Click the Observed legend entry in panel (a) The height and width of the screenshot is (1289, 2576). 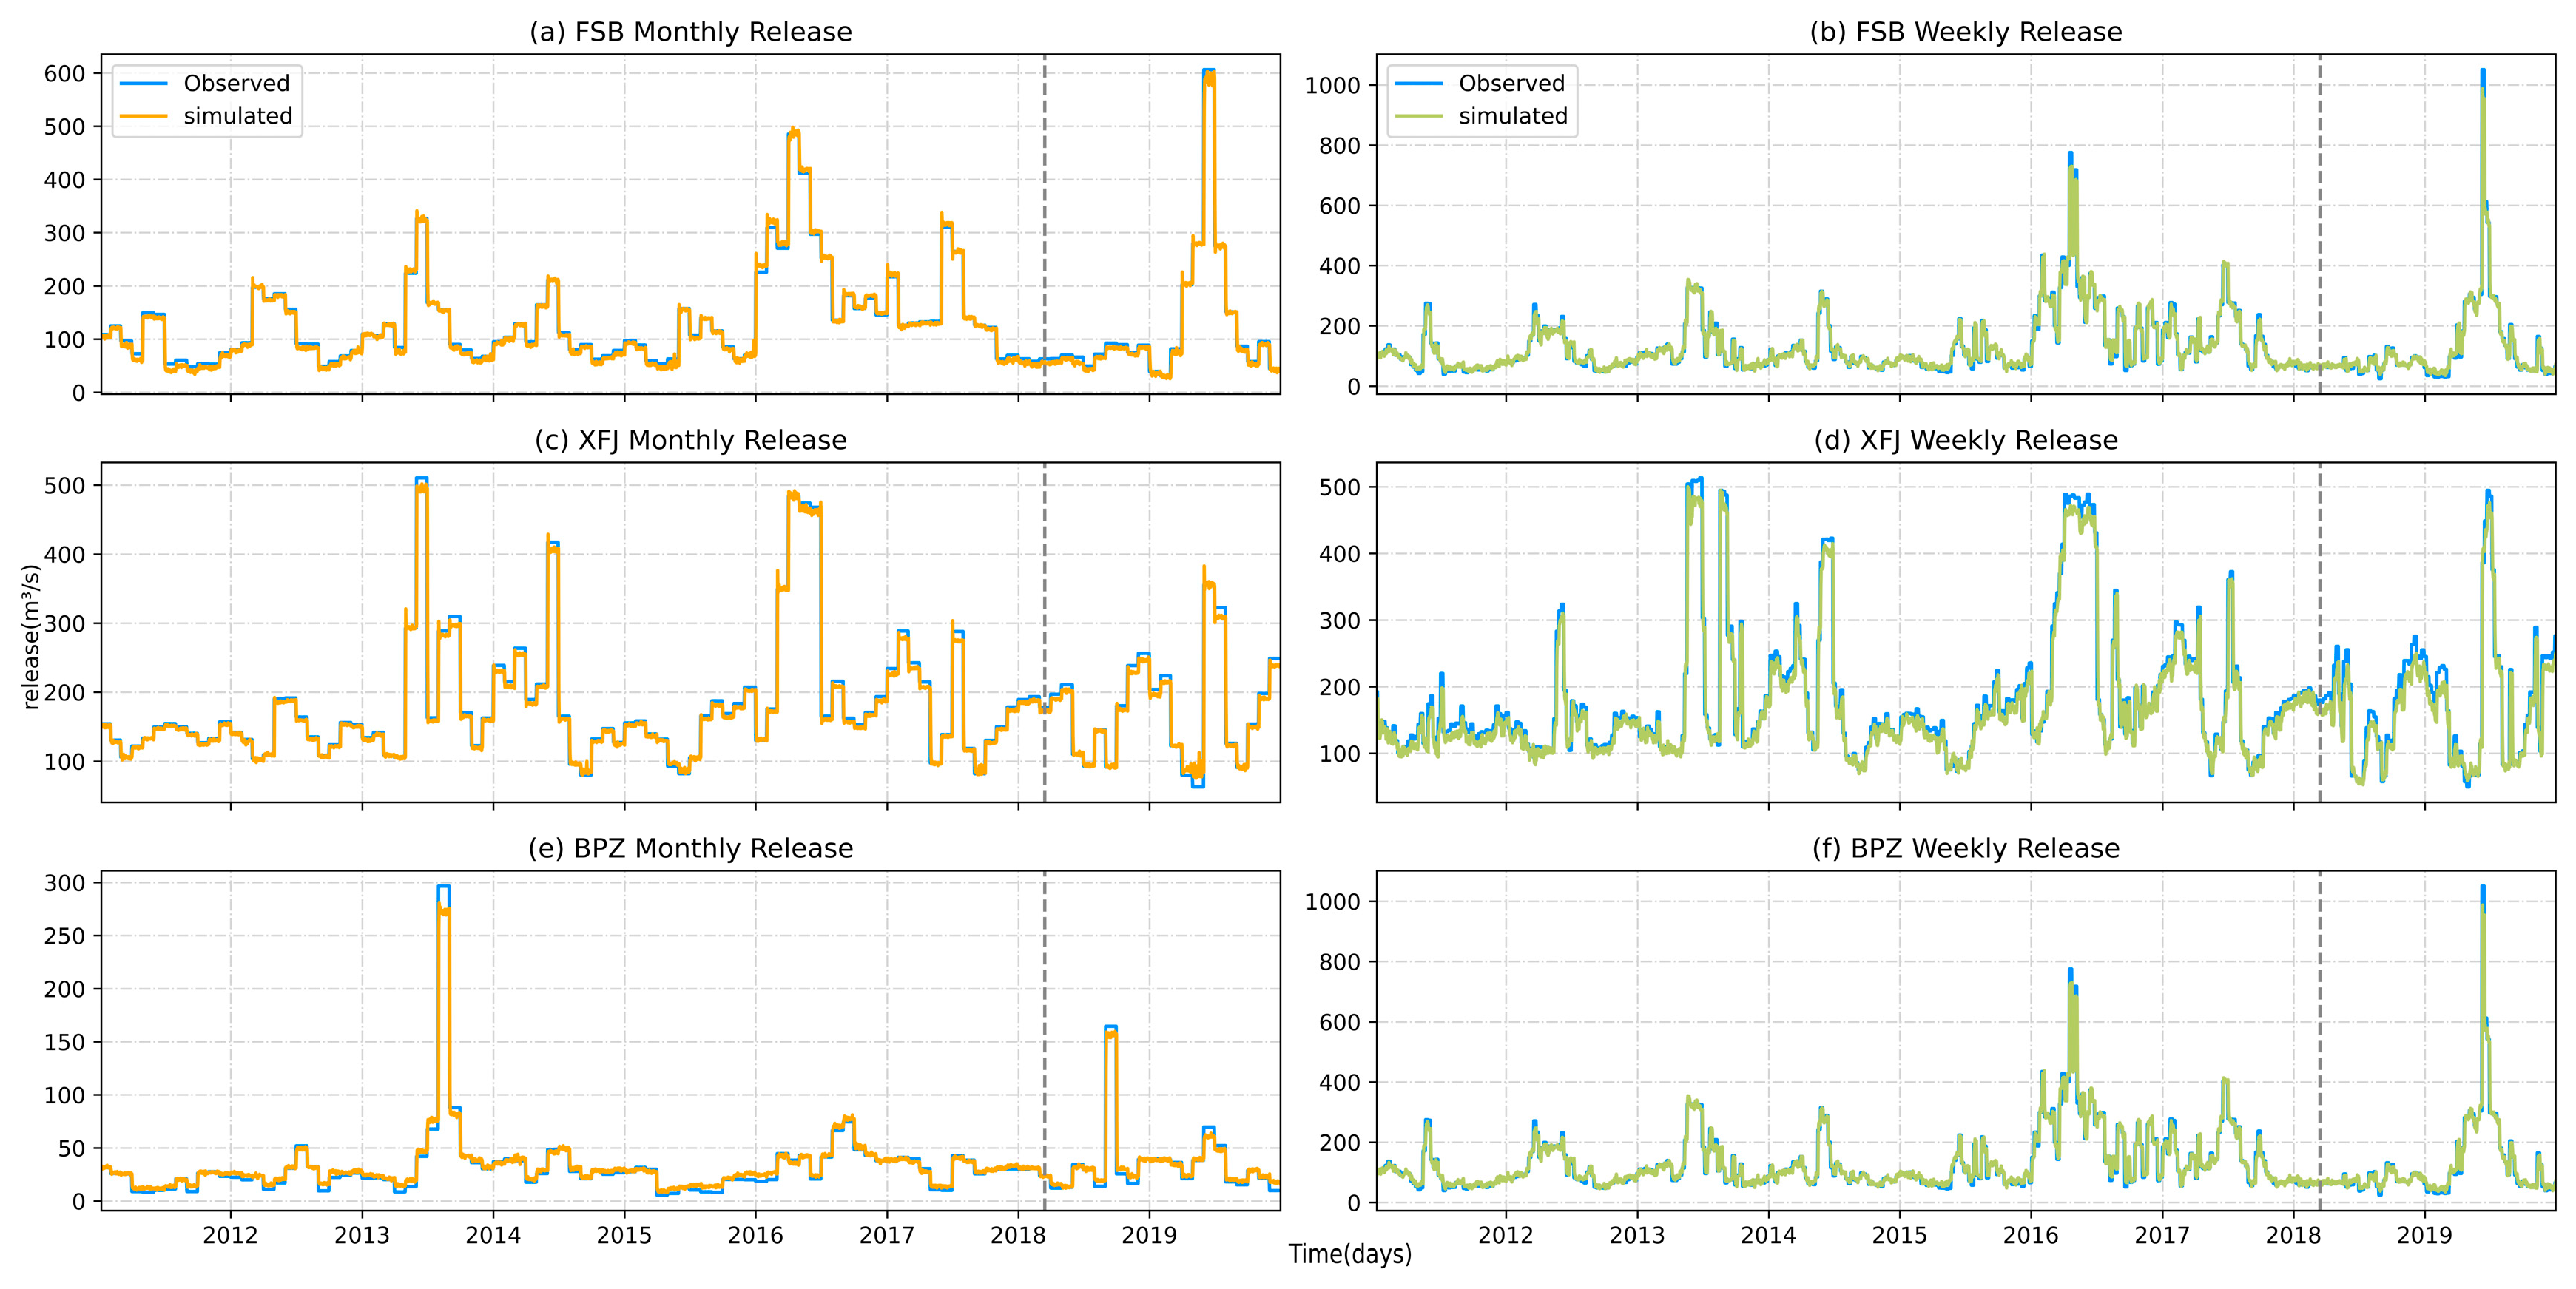(236, 83)
